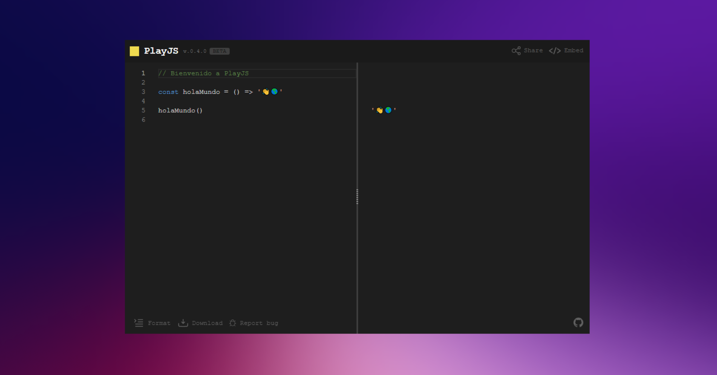Click line number 3 in the editor gutter
717x375 pixels.
[143, 92]
